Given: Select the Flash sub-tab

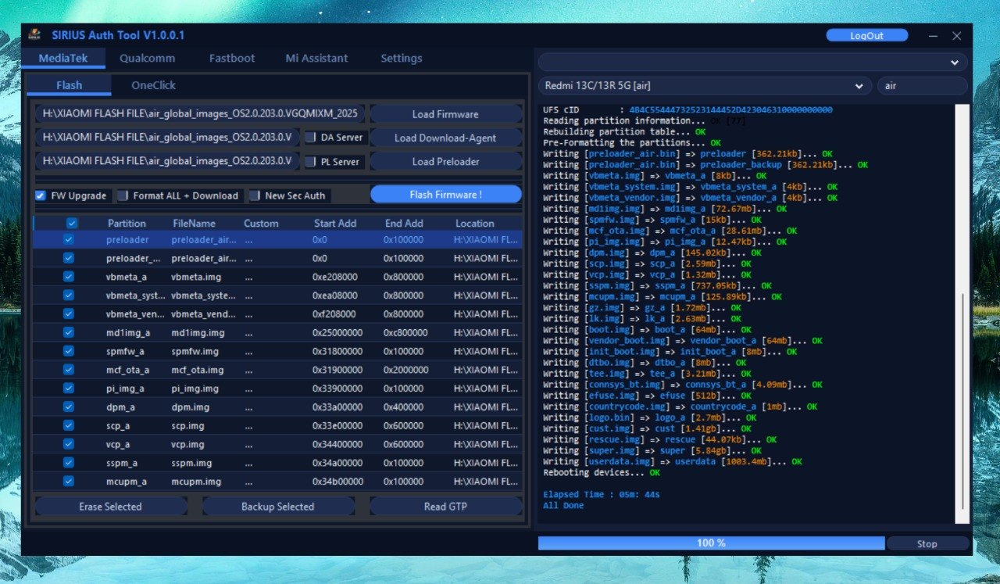Looking at the screenshot, I should point(70,85).
